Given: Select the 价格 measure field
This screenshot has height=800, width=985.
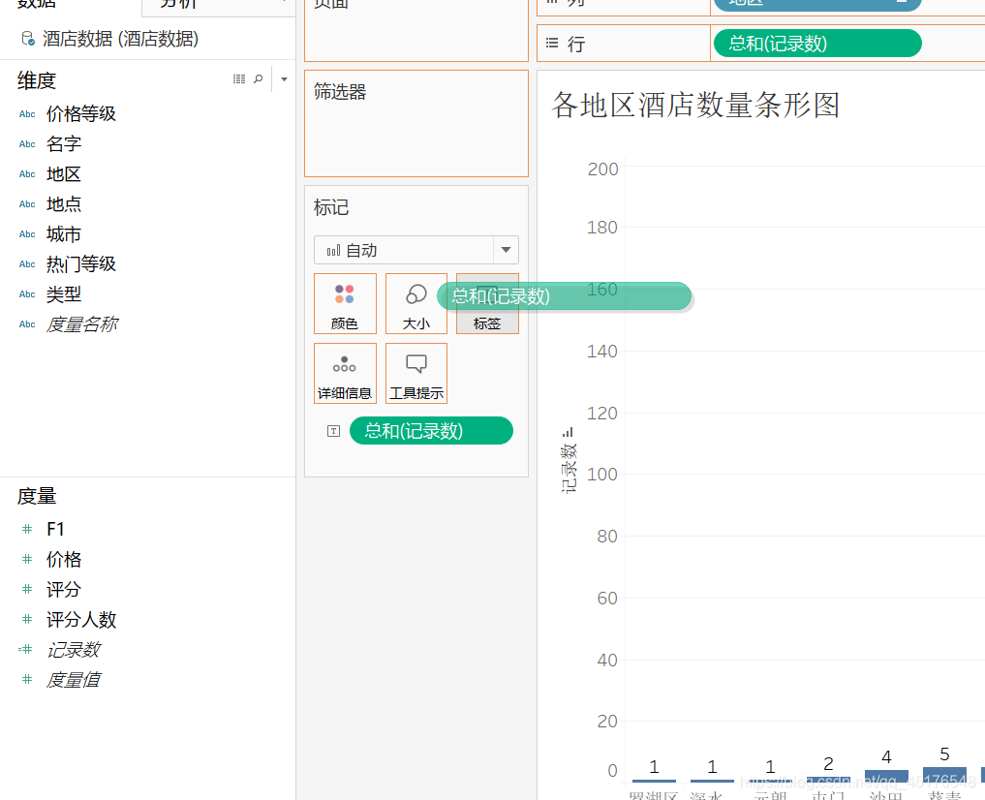Looking at the screenshot, I should (x=64, y=559).
